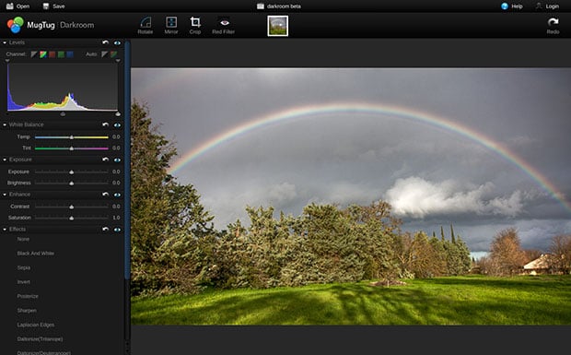Toggle Levels preview eye icon

coord(117,42)
